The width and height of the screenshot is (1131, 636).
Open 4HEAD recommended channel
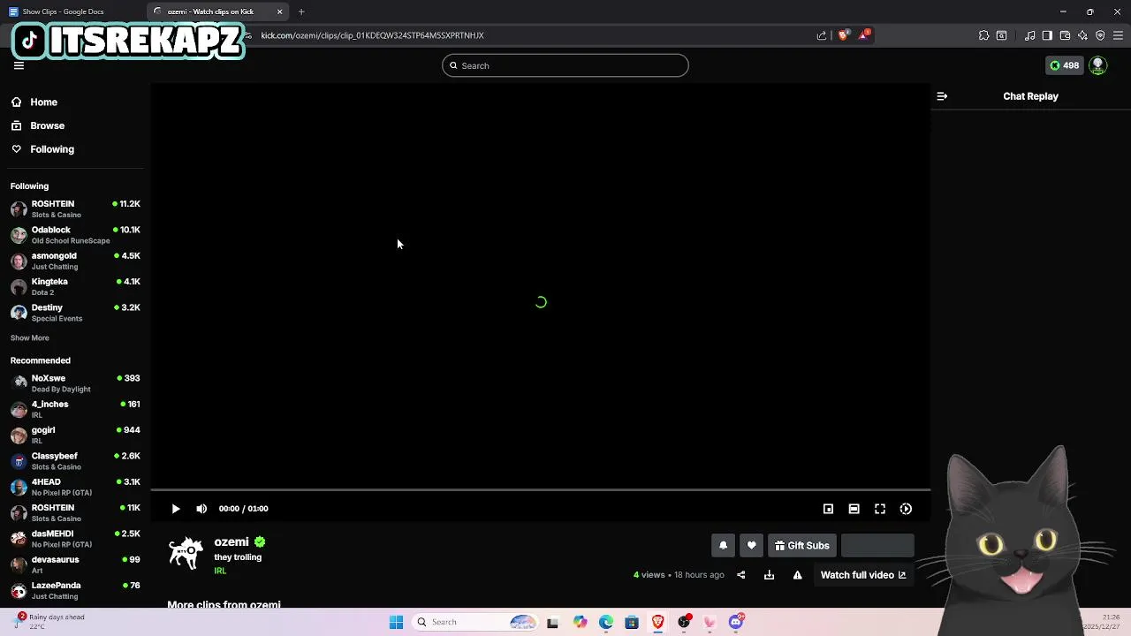coord(75,487)
